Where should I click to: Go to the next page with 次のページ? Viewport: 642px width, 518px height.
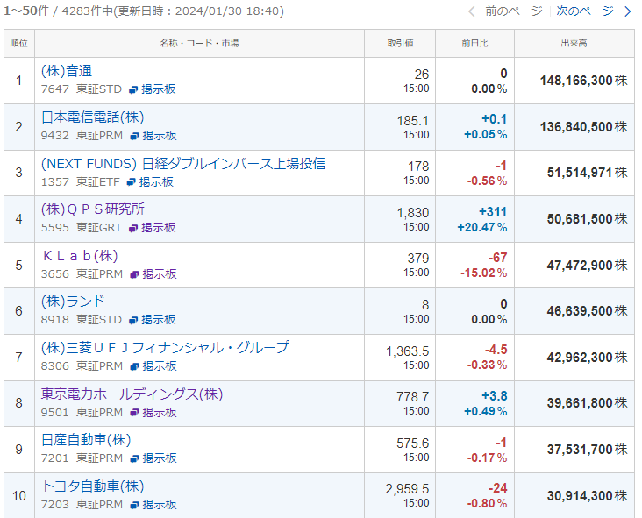point(584,11)
